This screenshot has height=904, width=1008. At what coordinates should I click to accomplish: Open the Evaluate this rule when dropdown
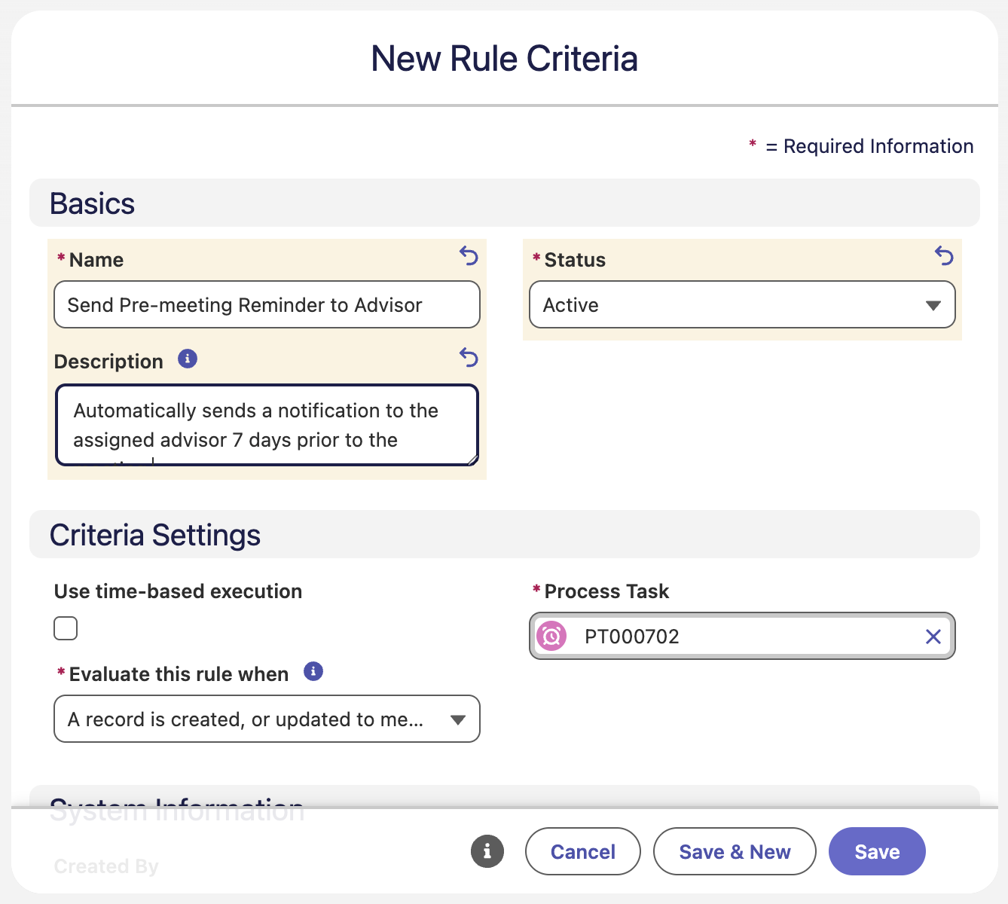(267, 719)
